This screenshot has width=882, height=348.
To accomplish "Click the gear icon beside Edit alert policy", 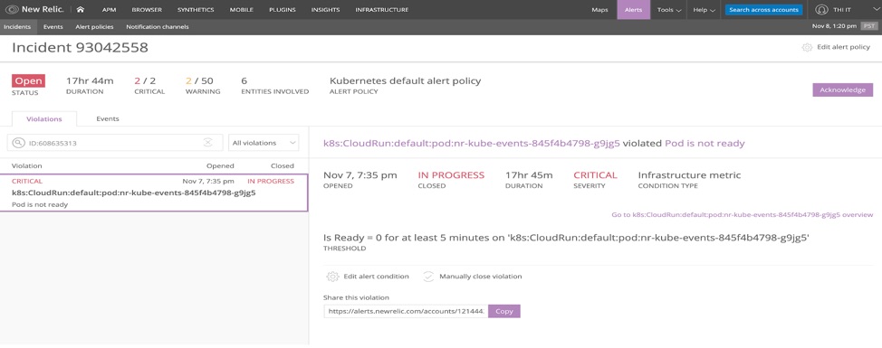I will [807, 48].
